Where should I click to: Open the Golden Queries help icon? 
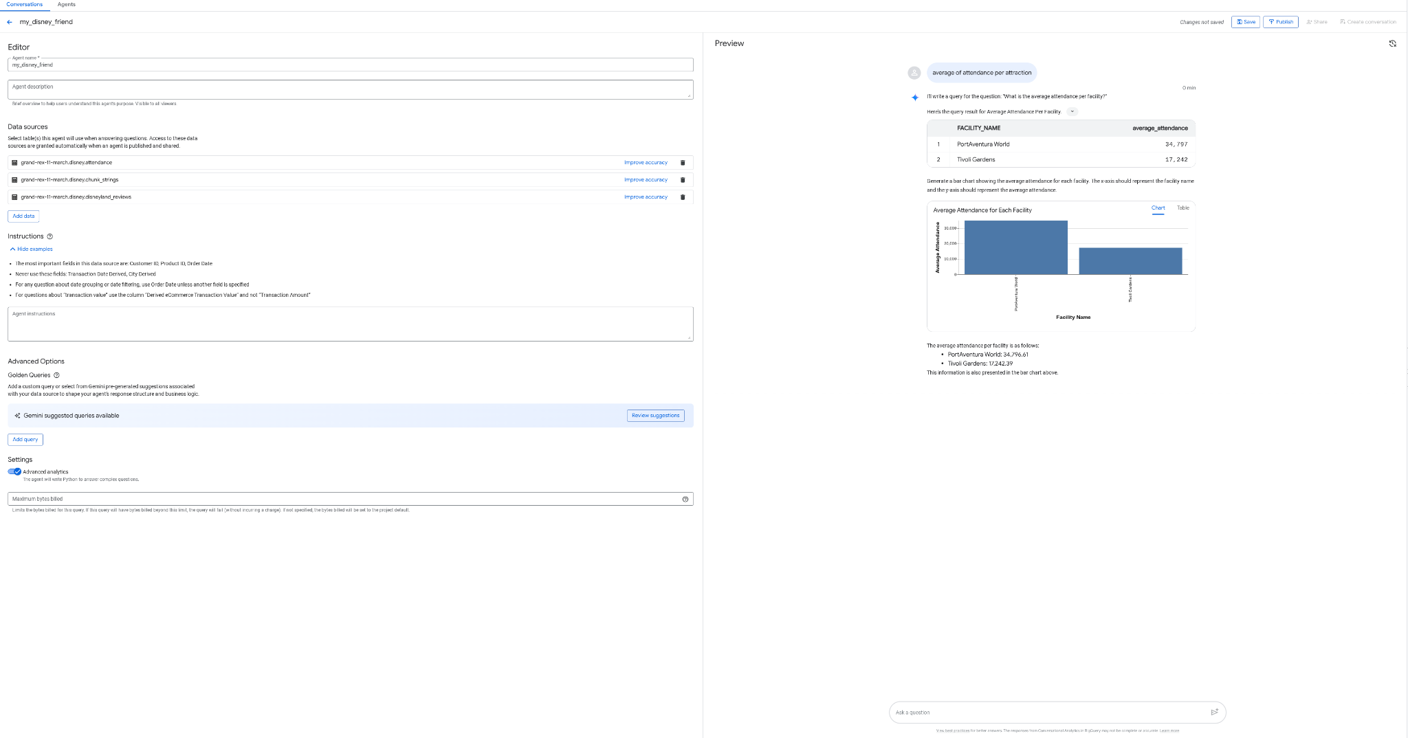(56, 375)
